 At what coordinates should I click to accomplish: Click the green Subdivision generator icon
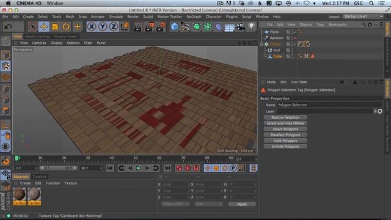197,27
